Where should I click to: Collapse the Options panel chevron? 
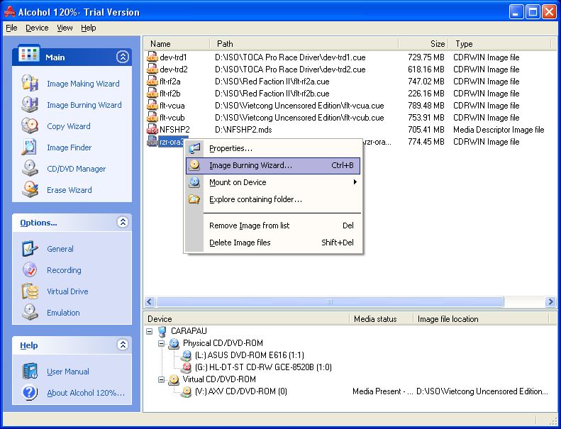pos(123,222)
